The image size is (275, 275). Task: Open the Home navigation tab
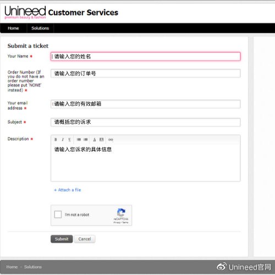tap(13, 28)
